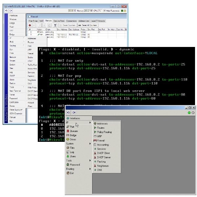Click the yellow padlock icon next to Hide Passwords
The height and width of the screenshot is (197, 197).
[125, 11]
